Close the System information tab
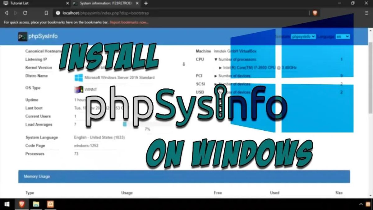The image size is (373, 210). click(138, 3)
